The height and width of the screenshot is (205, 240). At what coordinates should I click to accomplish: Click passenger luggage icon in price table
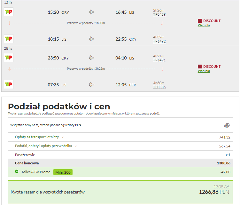click(227, 126)
